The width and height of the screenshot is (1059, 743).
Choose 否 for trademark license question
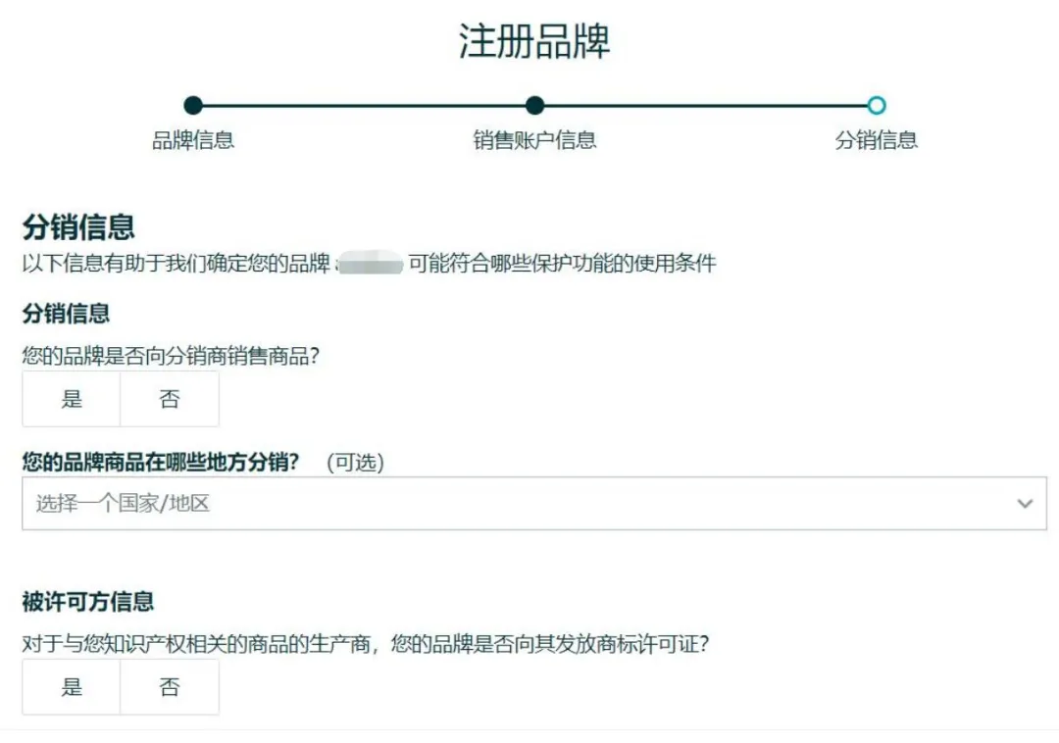170,687
